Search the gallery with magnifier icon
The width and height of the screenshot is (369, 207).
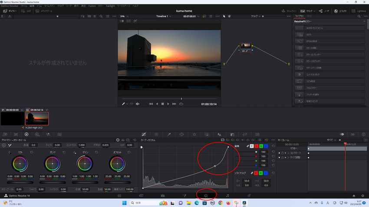click(101, 16)
